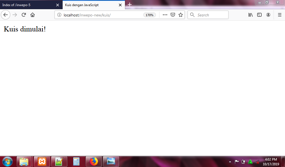The height and width of the screenshot is (167, 285).
Task: Reset the 170% zoom level badge
Action: point(149,15)
